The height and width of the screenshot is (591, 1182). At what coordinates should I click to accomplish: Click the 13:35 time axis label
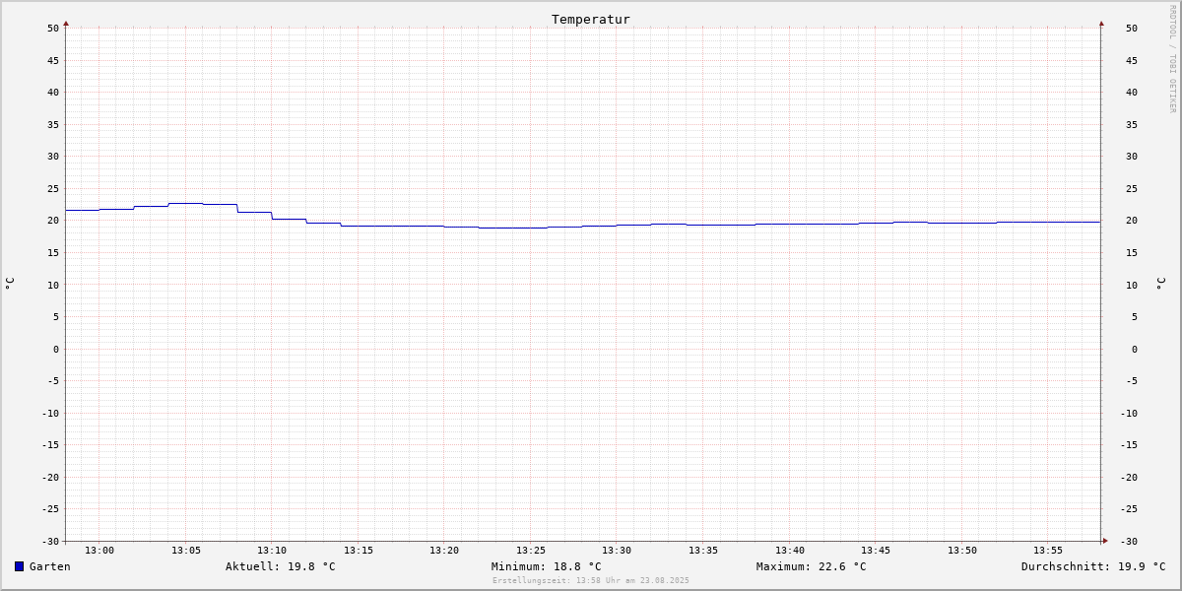click(703, 551)
